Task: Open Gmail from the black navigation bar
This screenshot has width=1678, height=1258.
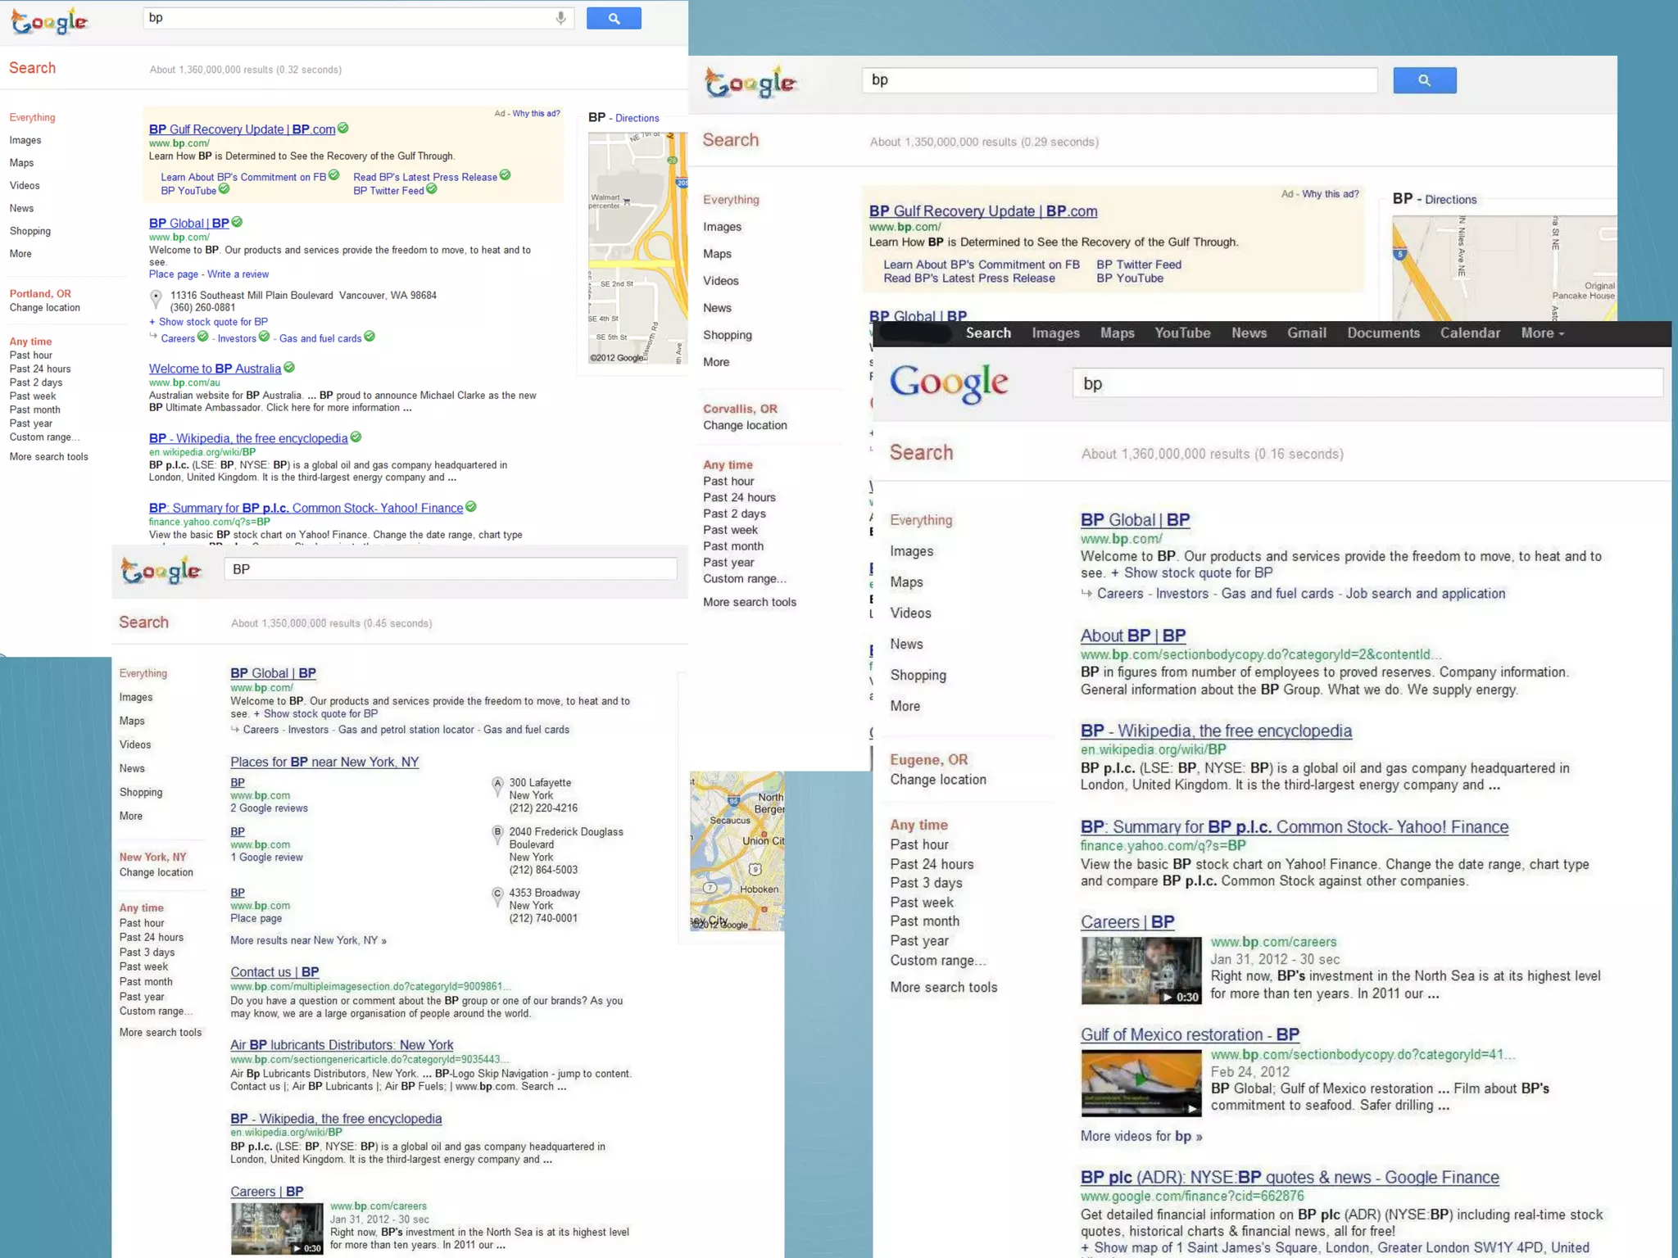Action: (x=1306, y=333)
